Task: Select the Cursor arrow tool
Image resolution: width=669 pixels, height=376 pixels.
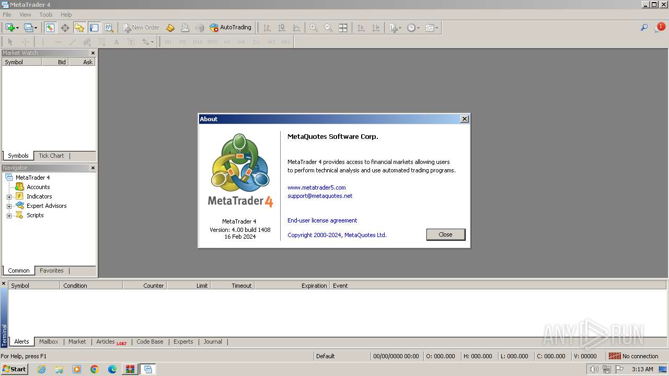Action: 10,42
